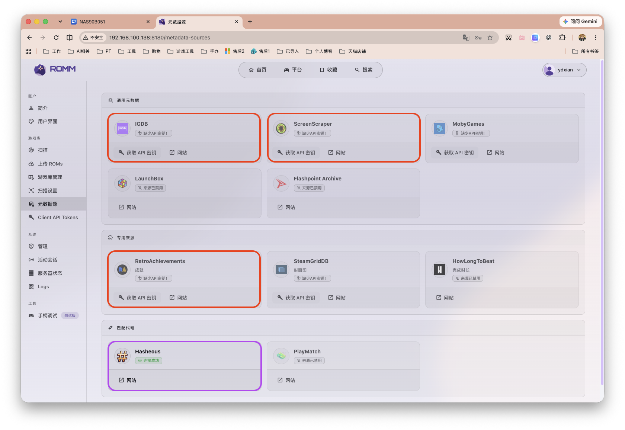Open the browser side panel icon

coord(70,38)
